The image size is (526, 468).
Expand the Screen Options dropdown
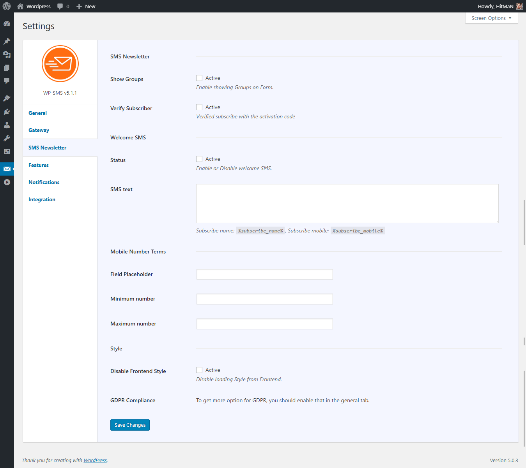491,18
